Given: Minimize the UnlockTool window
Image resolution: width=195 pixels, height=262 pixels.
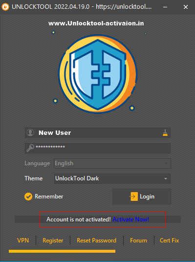Looking at the screenshot, I should pos(165,7).
